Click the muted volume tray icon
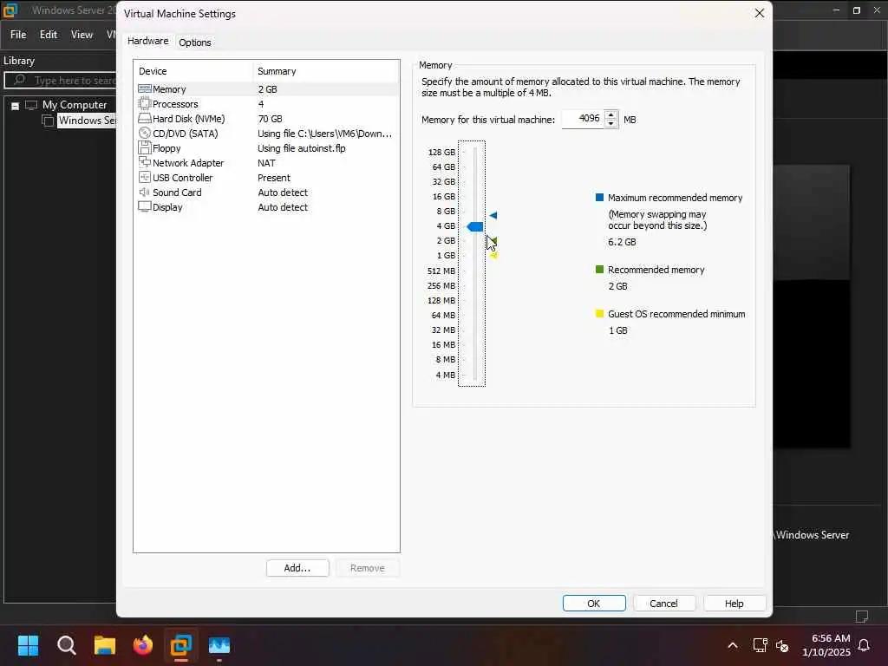The height and width of the screenshot is (666, 888). tap(783, 645)
